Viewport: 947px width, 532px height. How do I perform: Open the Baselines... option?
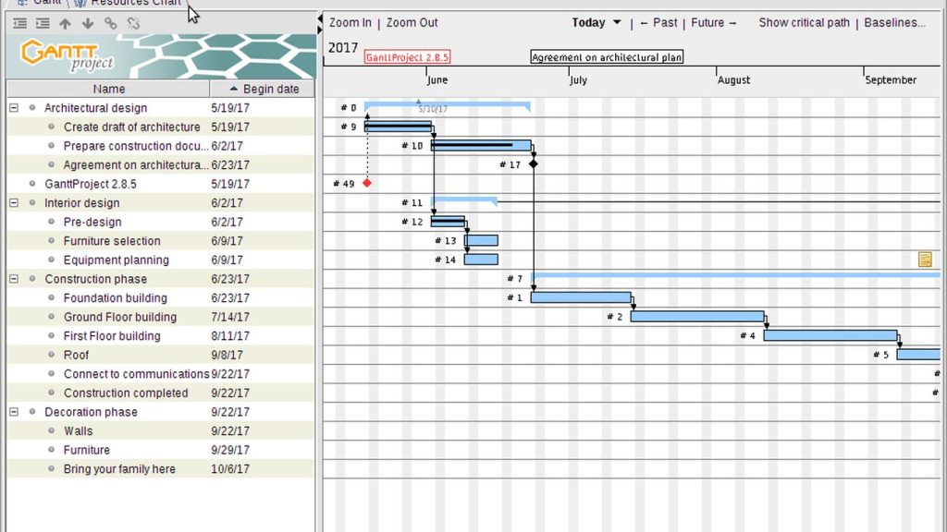(894, 22)
